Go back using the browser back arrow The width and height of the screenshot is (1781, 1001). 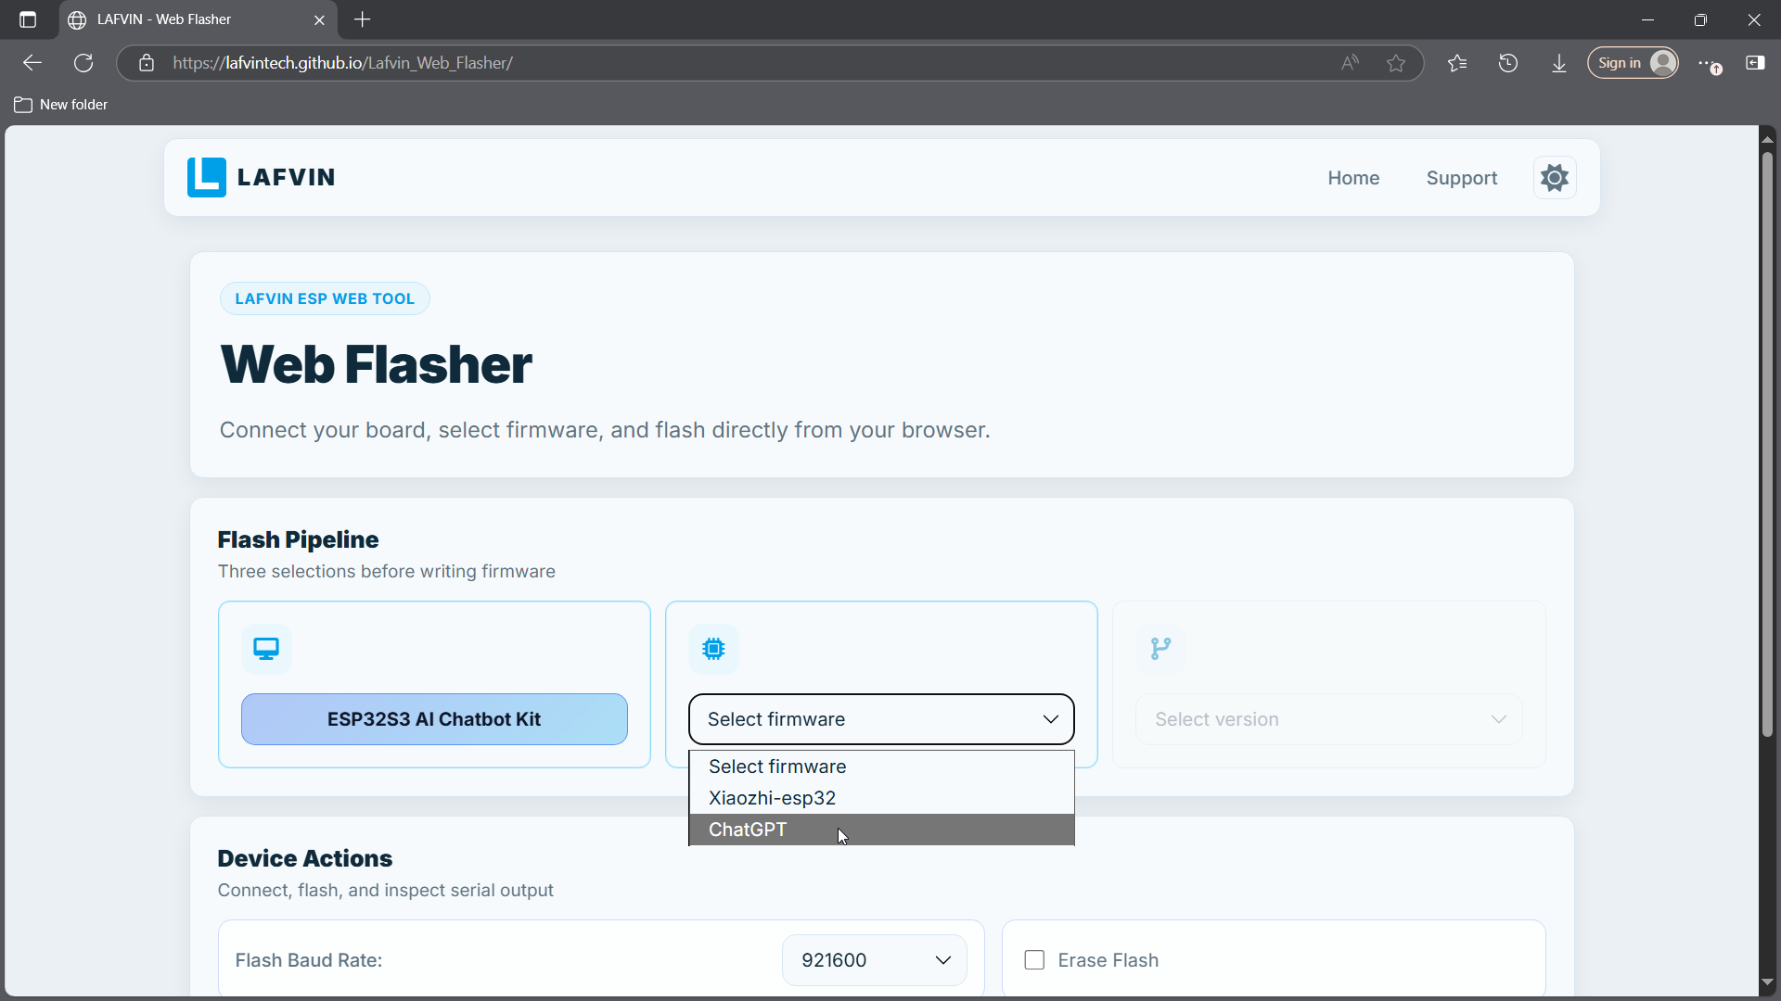click(x=32, y=63)
